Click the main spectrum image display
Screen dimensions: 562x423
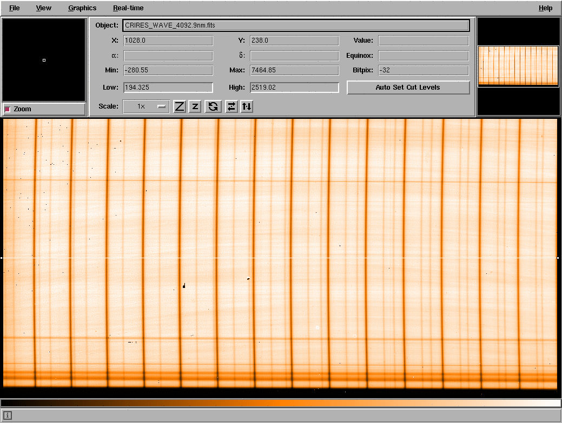point(280,258)
